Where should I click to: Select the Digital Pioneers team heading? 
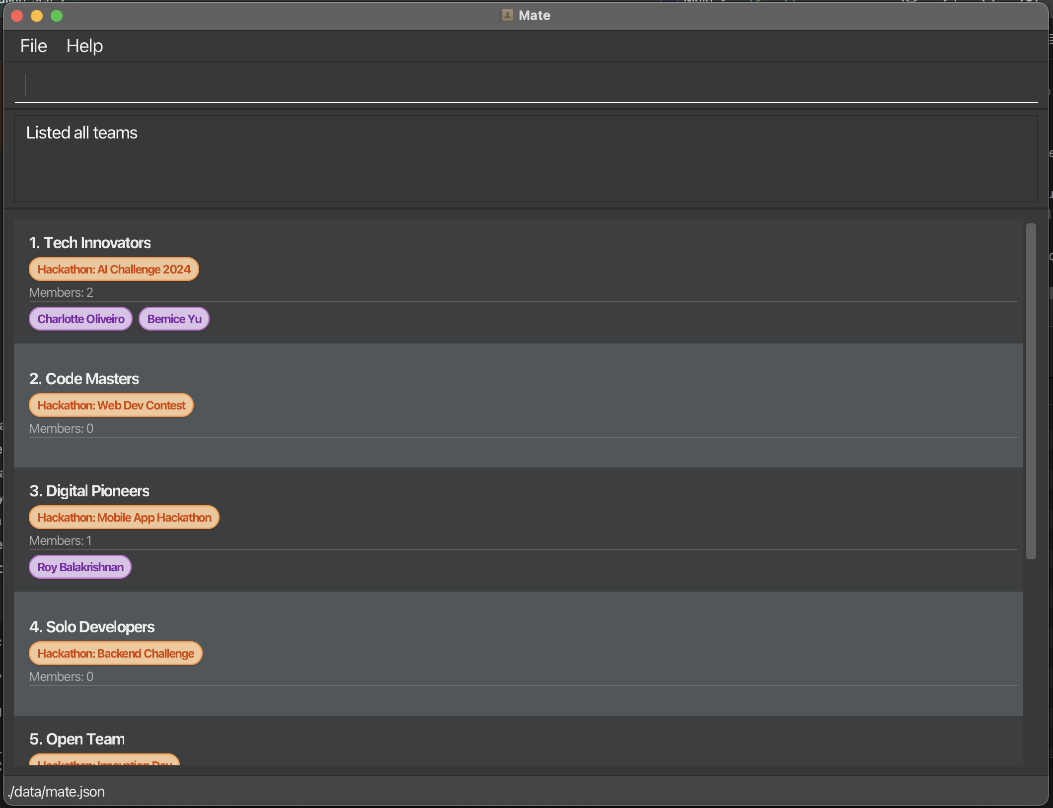click(x=89, y=491)
